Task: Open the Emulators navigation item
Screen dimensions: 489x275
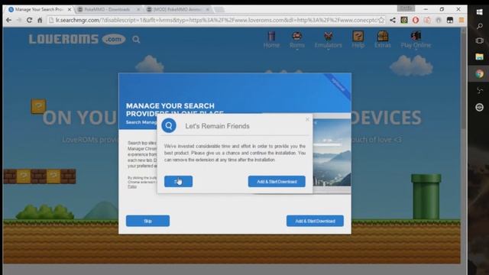Action: [x=328, y=40]
